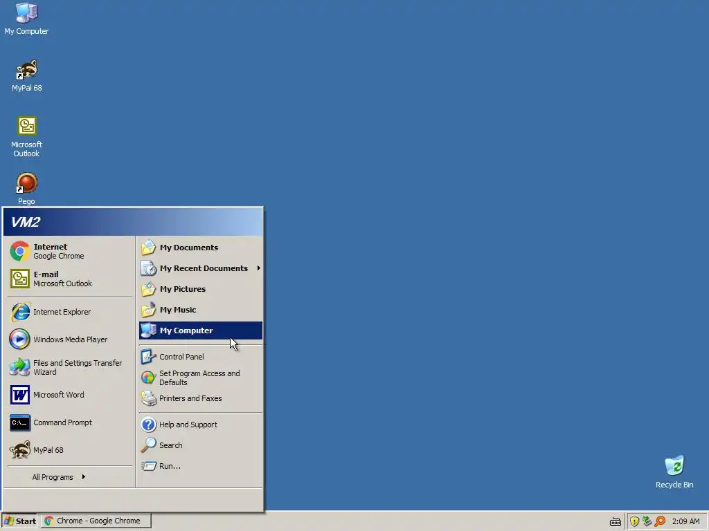Click the 2:09 AM clock

685,521
